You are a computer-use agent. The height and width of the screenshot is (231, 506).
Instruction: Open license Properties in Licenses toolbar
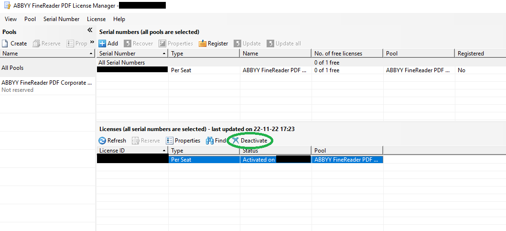click(183, 141)
